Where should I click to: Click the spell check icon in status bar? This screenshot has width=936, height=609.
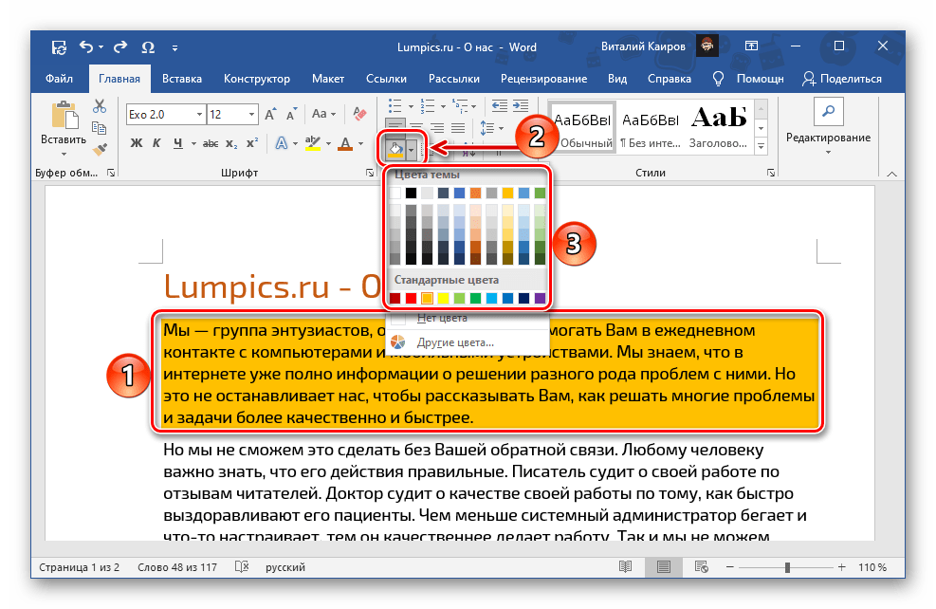pos(242,567)
